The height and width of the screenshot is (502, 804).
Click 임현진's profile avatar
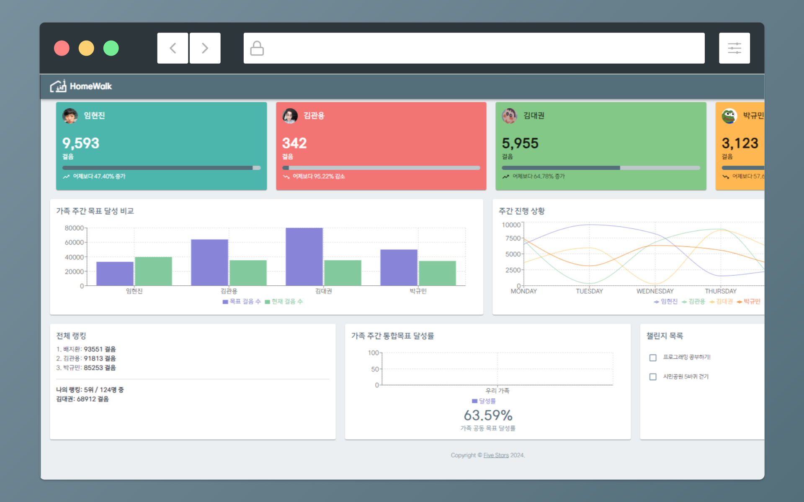click(x=70, y=116)
